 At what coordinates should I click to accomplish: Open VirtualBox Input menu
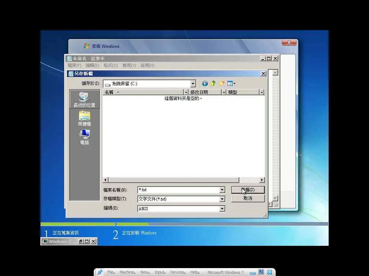point(160,272)
